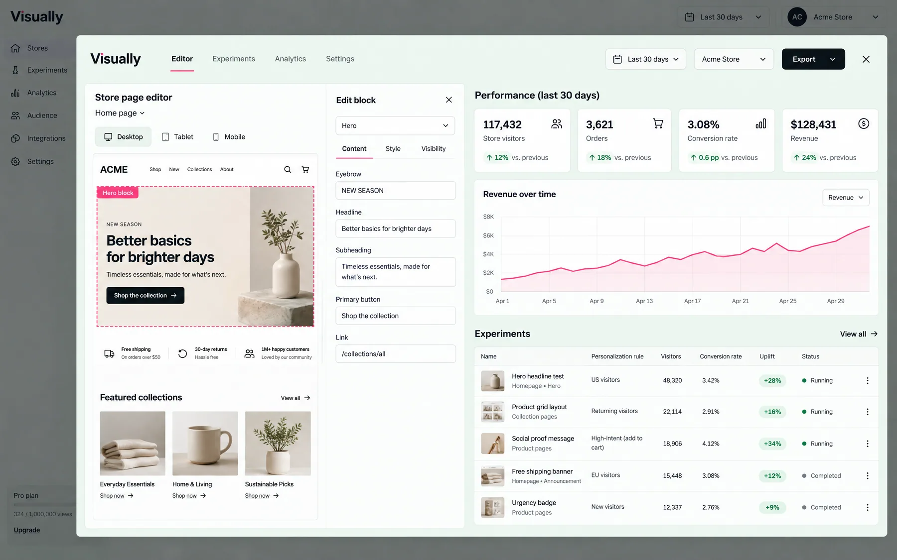Open row menu for Social proof message
897x560 pixels.
click(x=867, y=444)
